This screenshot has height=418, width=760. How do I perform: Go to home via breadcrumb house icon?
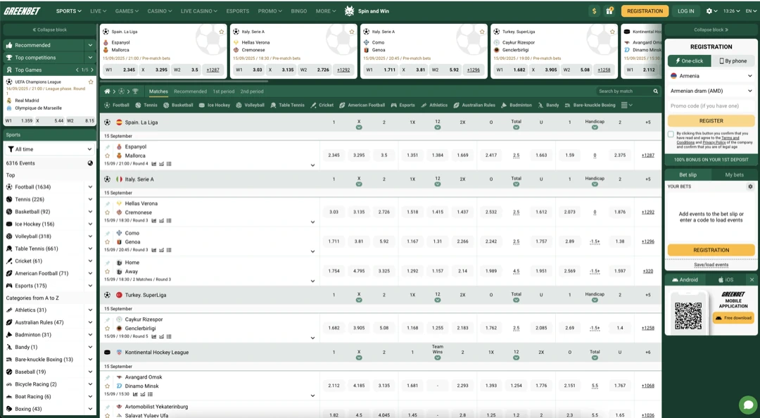point(107,91)
